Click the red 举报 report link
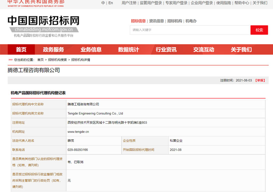This screenshot has width=273, height=192. tap(260, 81)
